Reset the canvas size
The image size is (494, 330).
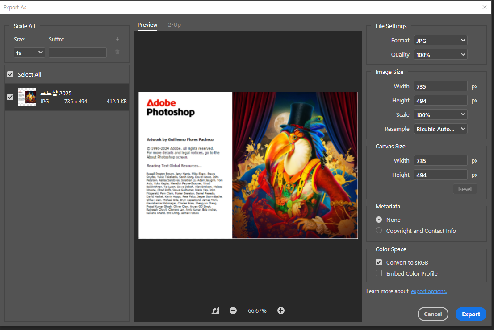click(x=465, y=189)
